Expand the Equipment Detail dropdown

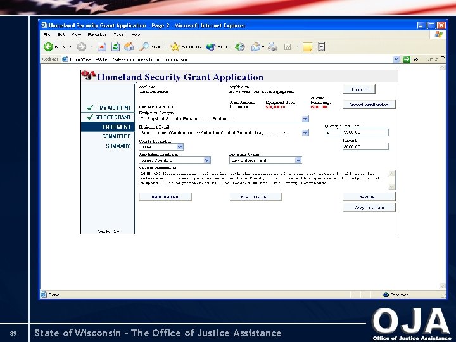pyautogui.click(x=305, y=132)
